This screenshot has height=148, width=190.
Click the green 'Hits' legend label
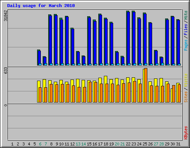pos(186,15)
